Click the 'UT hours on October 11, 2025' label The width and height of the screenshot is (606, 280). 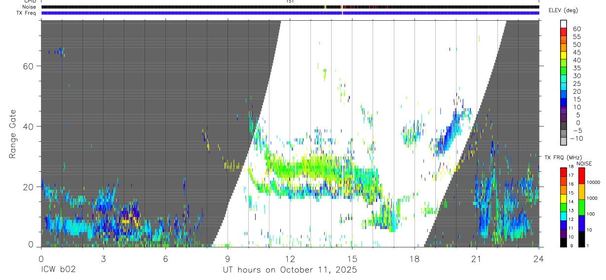click(x=289, y=270)
